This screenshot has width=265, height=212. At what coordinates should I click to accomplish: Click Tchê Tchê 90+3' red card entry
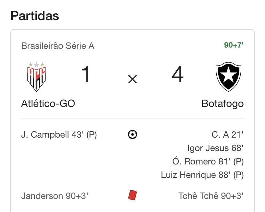coord(211,196)
